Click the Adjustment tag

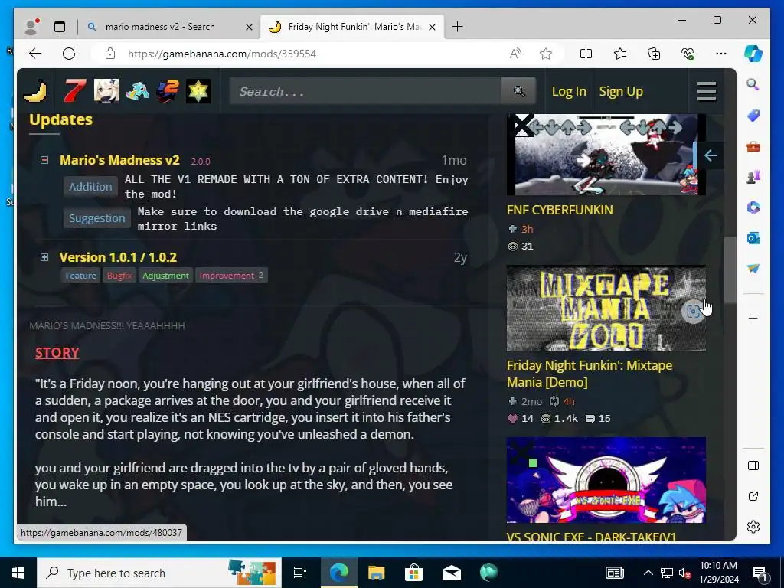[165, 276]
